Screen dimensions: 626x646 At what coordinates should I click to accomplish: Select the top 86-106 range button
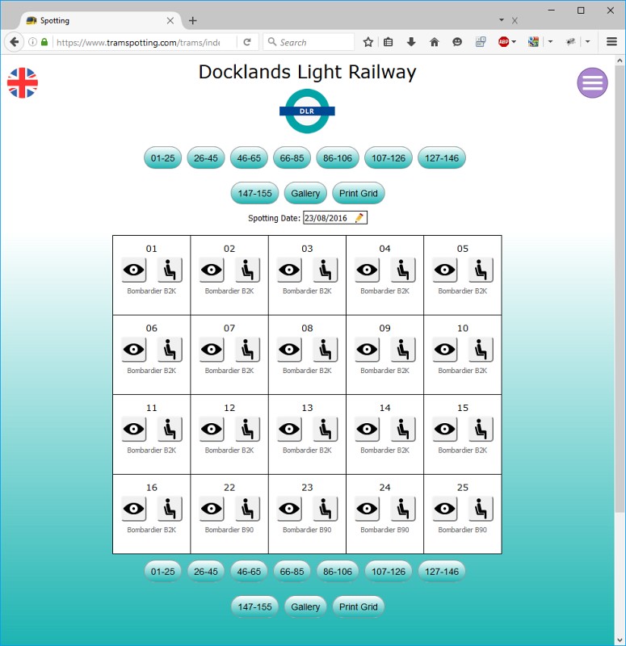coord(338,157)
